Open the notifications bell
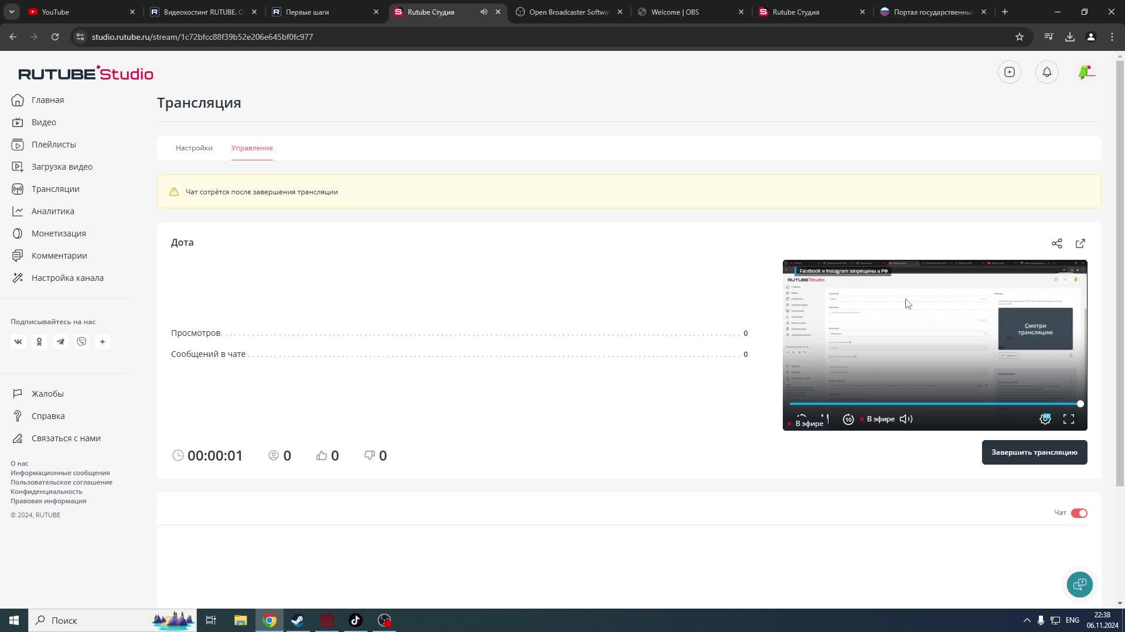The image size is (1125, 632). (x=1046, y=73)
